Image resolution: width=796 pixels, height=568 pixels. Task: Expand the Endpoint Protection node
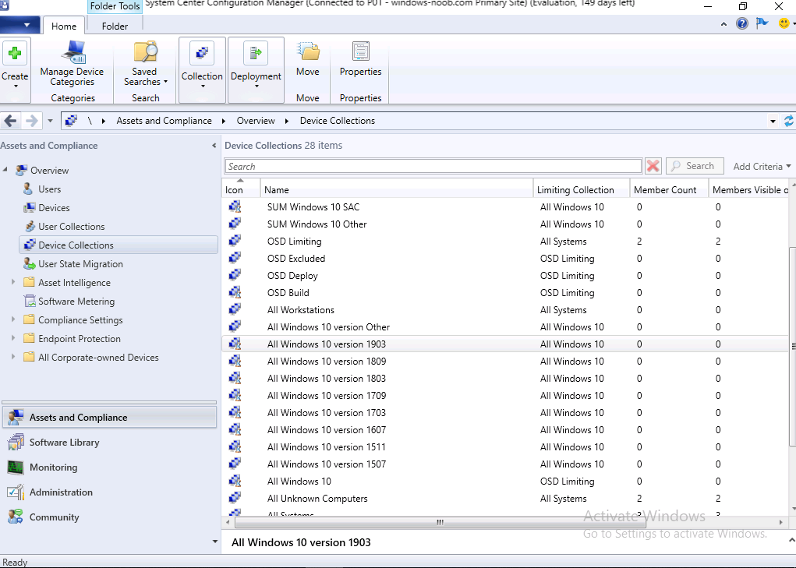click(x=13, y=337)
